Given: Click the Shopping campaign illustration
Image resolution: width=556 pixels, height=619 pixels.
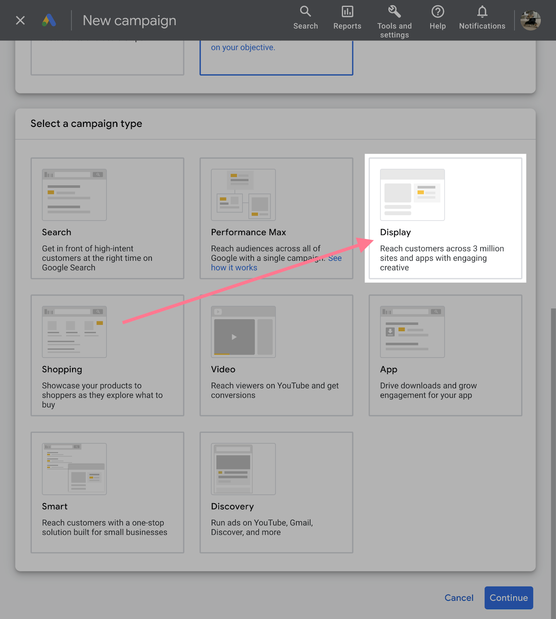Looking at the screenshot, I should coord(74,332).
